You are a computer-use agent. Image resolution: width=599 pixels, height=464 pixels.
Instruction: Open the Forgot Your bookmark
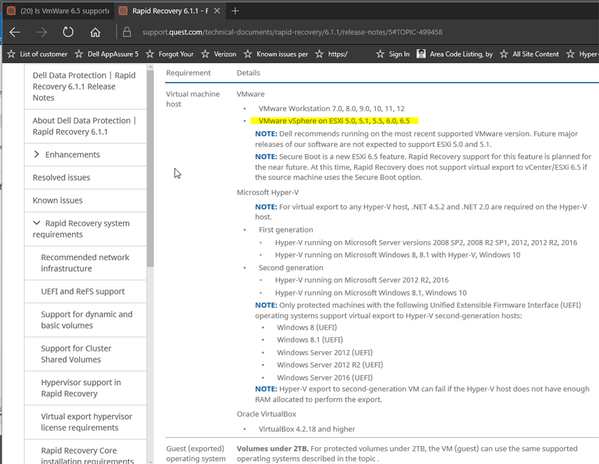(169, 54)
